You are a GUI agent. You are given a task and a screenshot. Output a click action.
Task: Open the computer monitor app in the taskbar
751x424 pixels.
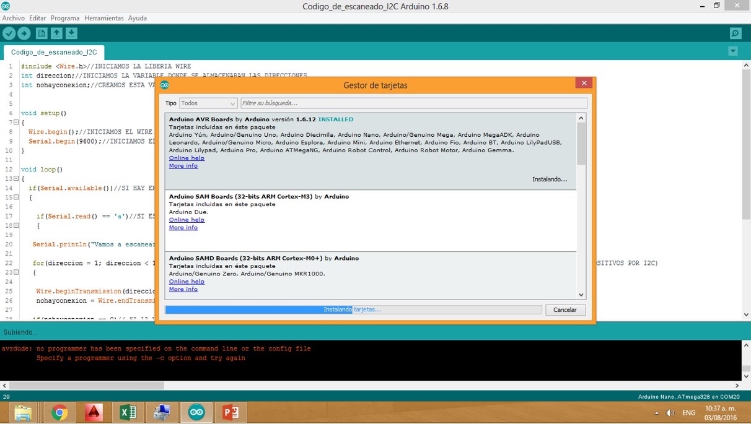coord(162,412)
